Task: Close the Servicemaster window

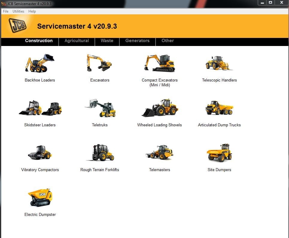Action: (x=282, y=3)
